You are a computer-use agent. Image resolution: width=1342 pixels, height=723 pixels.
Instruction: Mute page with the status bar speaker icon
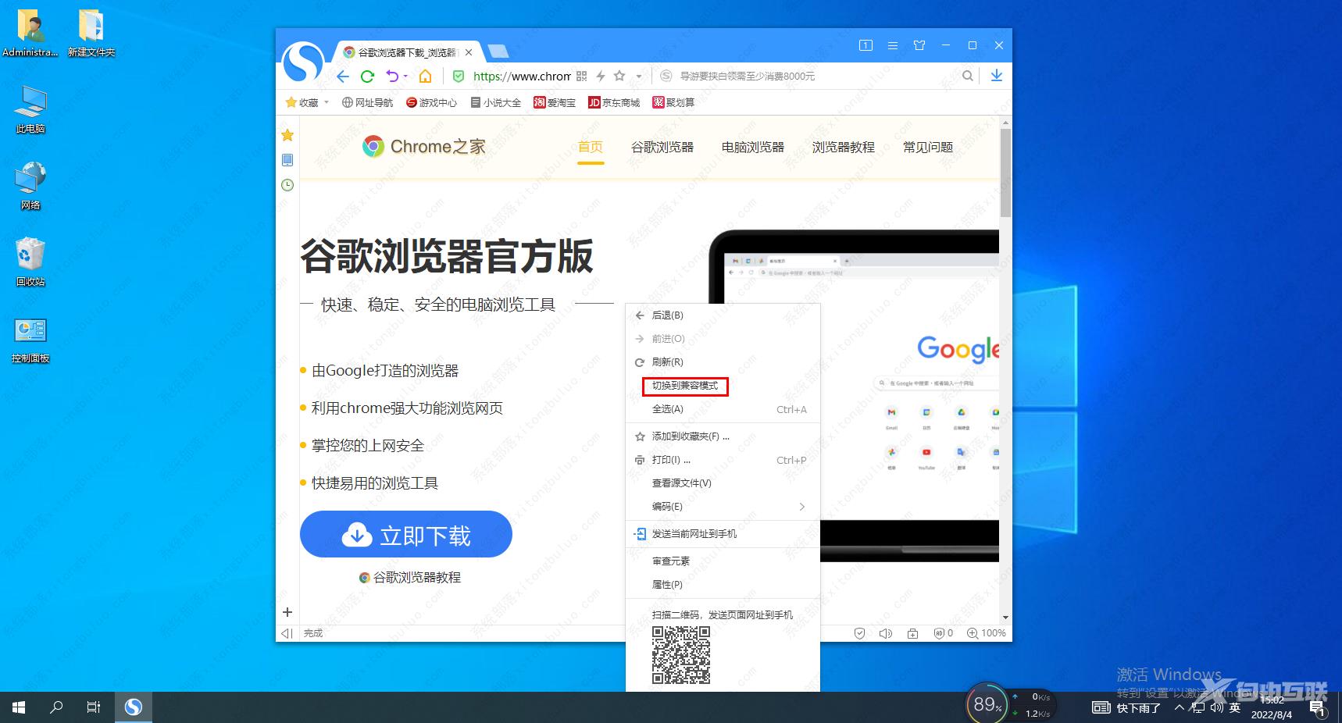886,633
